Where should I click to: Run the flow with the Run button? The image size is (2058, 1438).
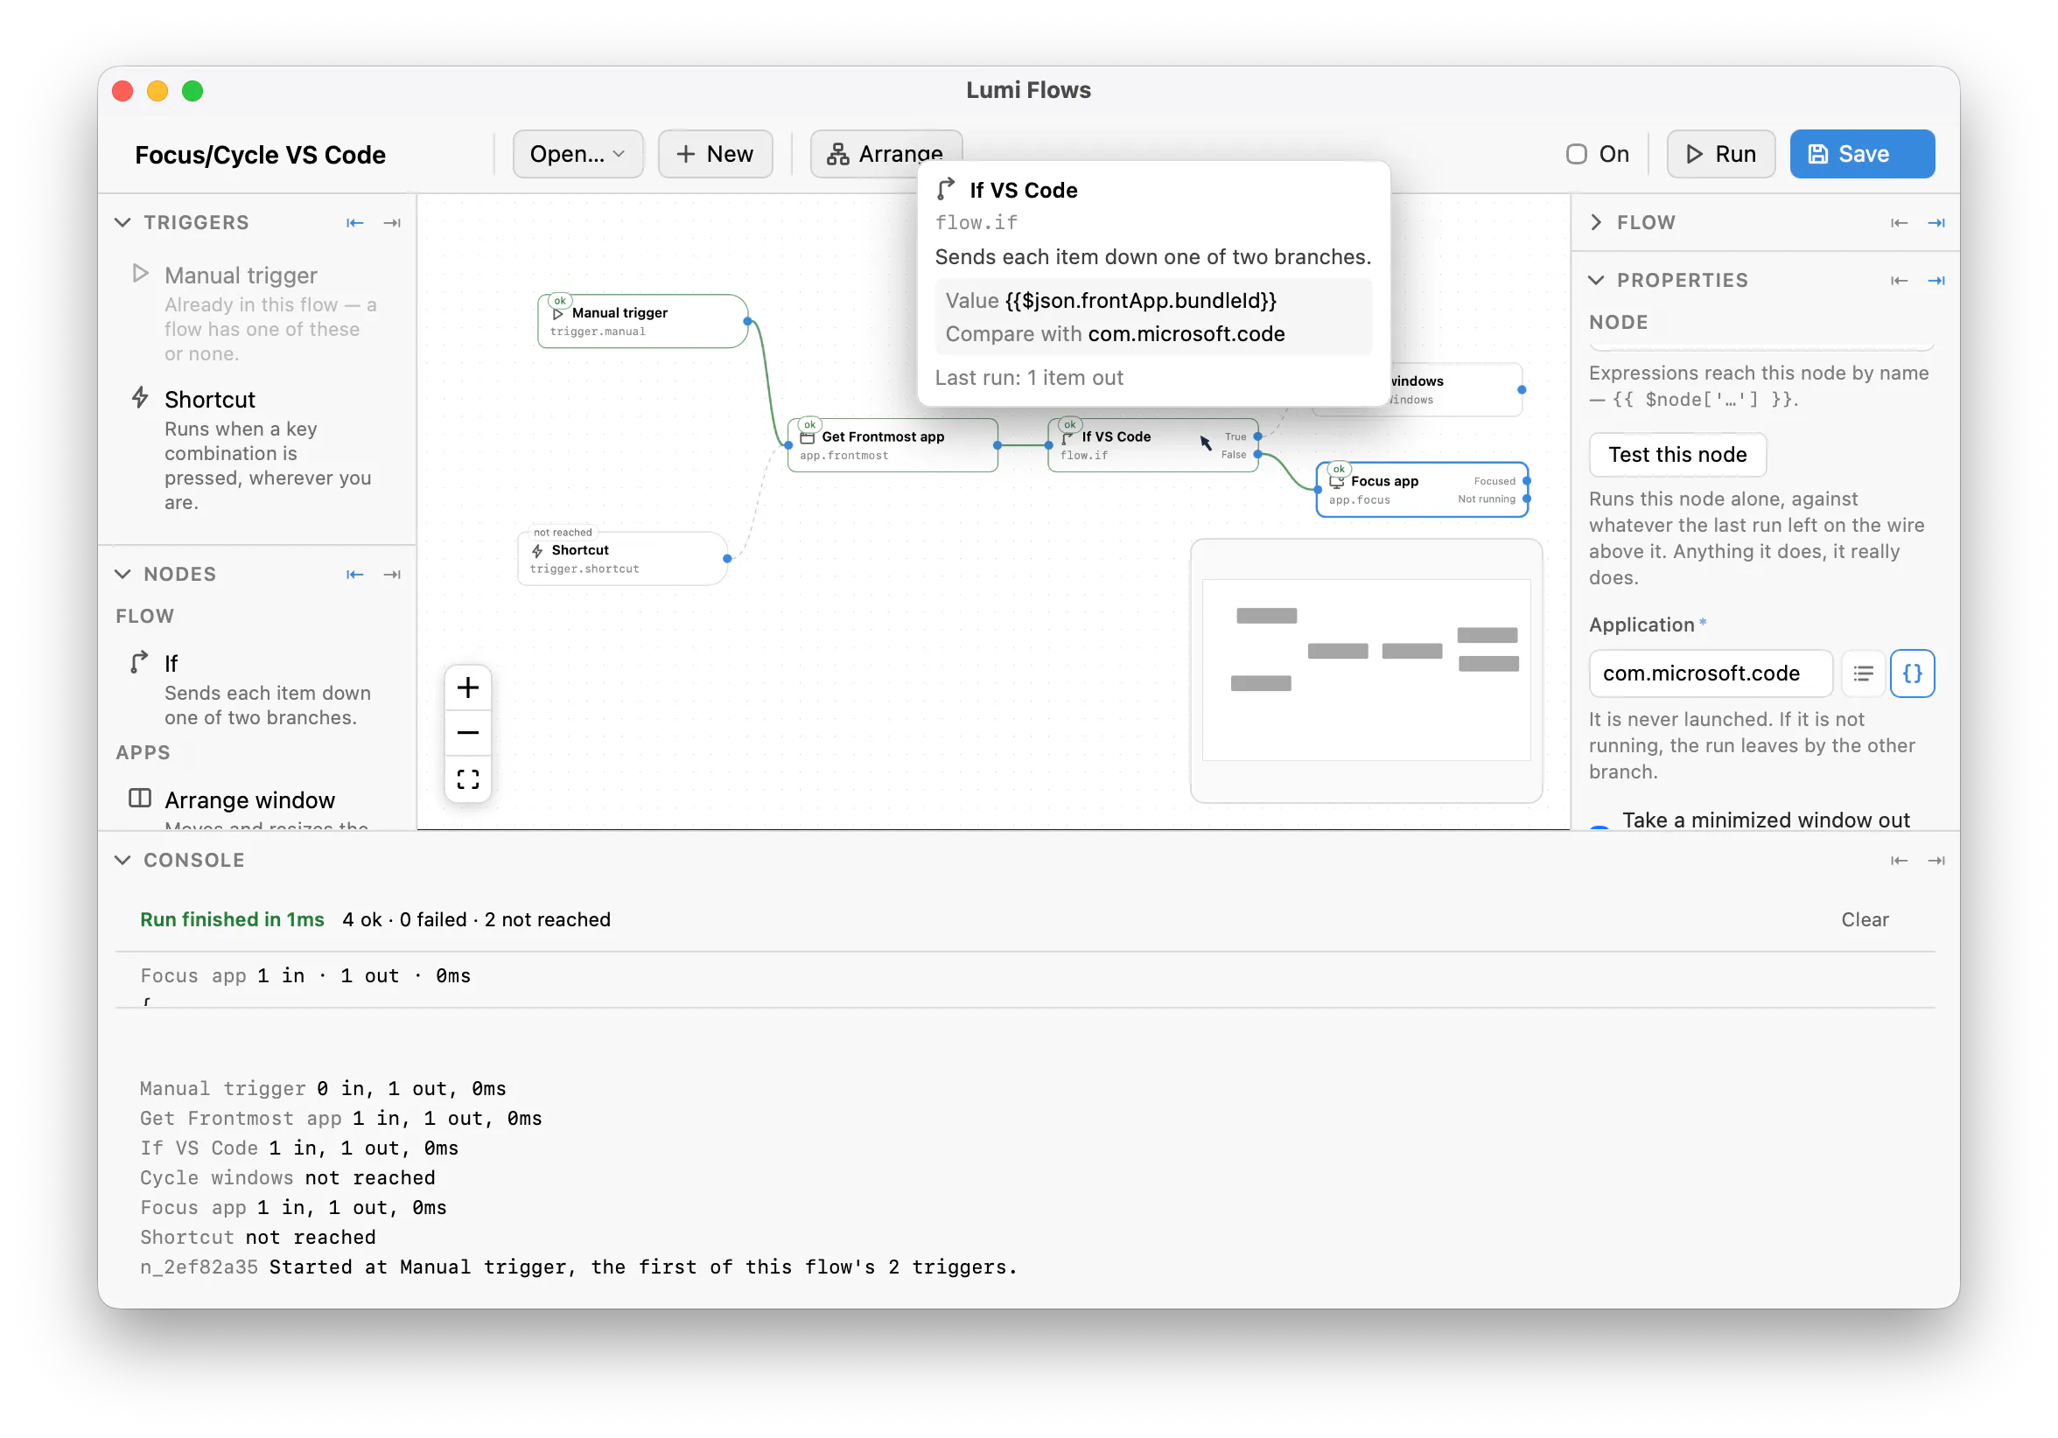pos(1720,154)
